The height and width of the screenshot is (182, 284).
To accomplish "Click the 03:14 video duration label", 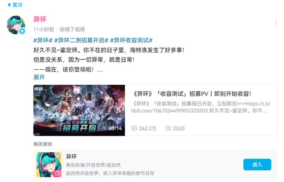I will coord(115,128).
